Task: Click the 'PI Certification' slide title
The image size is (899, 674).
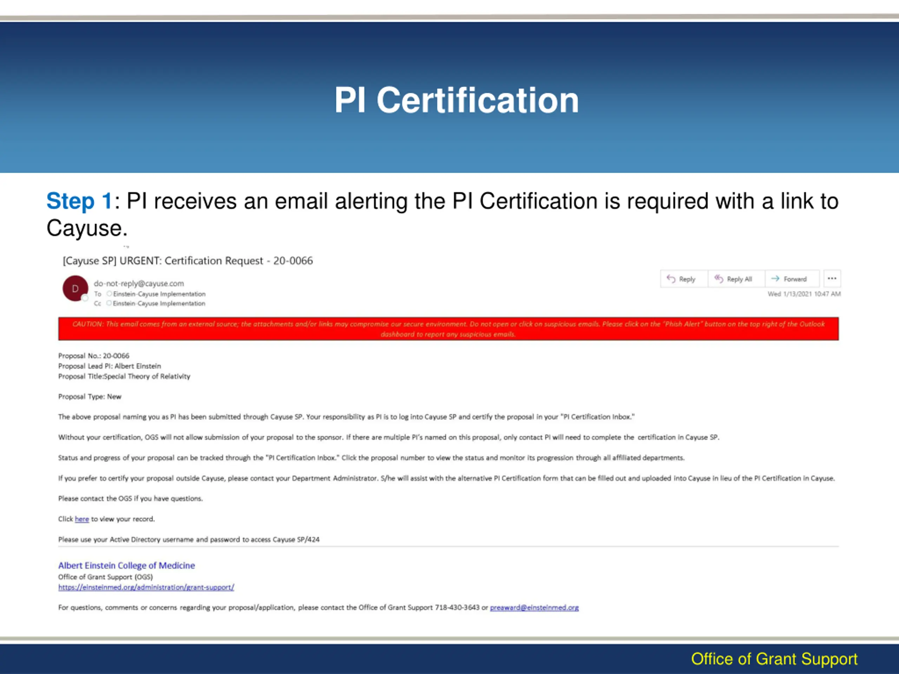Action: click(457, 100)
